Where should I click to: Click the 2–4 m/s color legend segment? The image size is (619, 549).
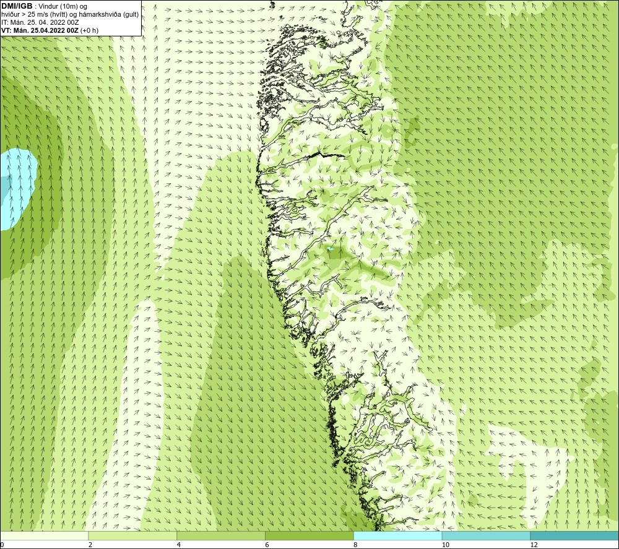click(132, 535)
